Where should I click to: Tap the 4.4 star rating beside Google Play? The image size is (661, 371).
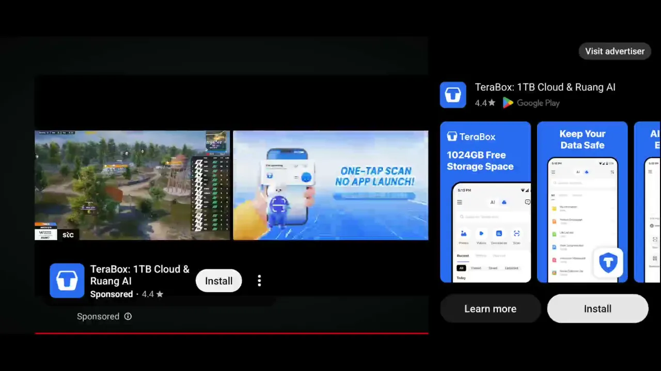pyautogui.click(x=485, y=103)
